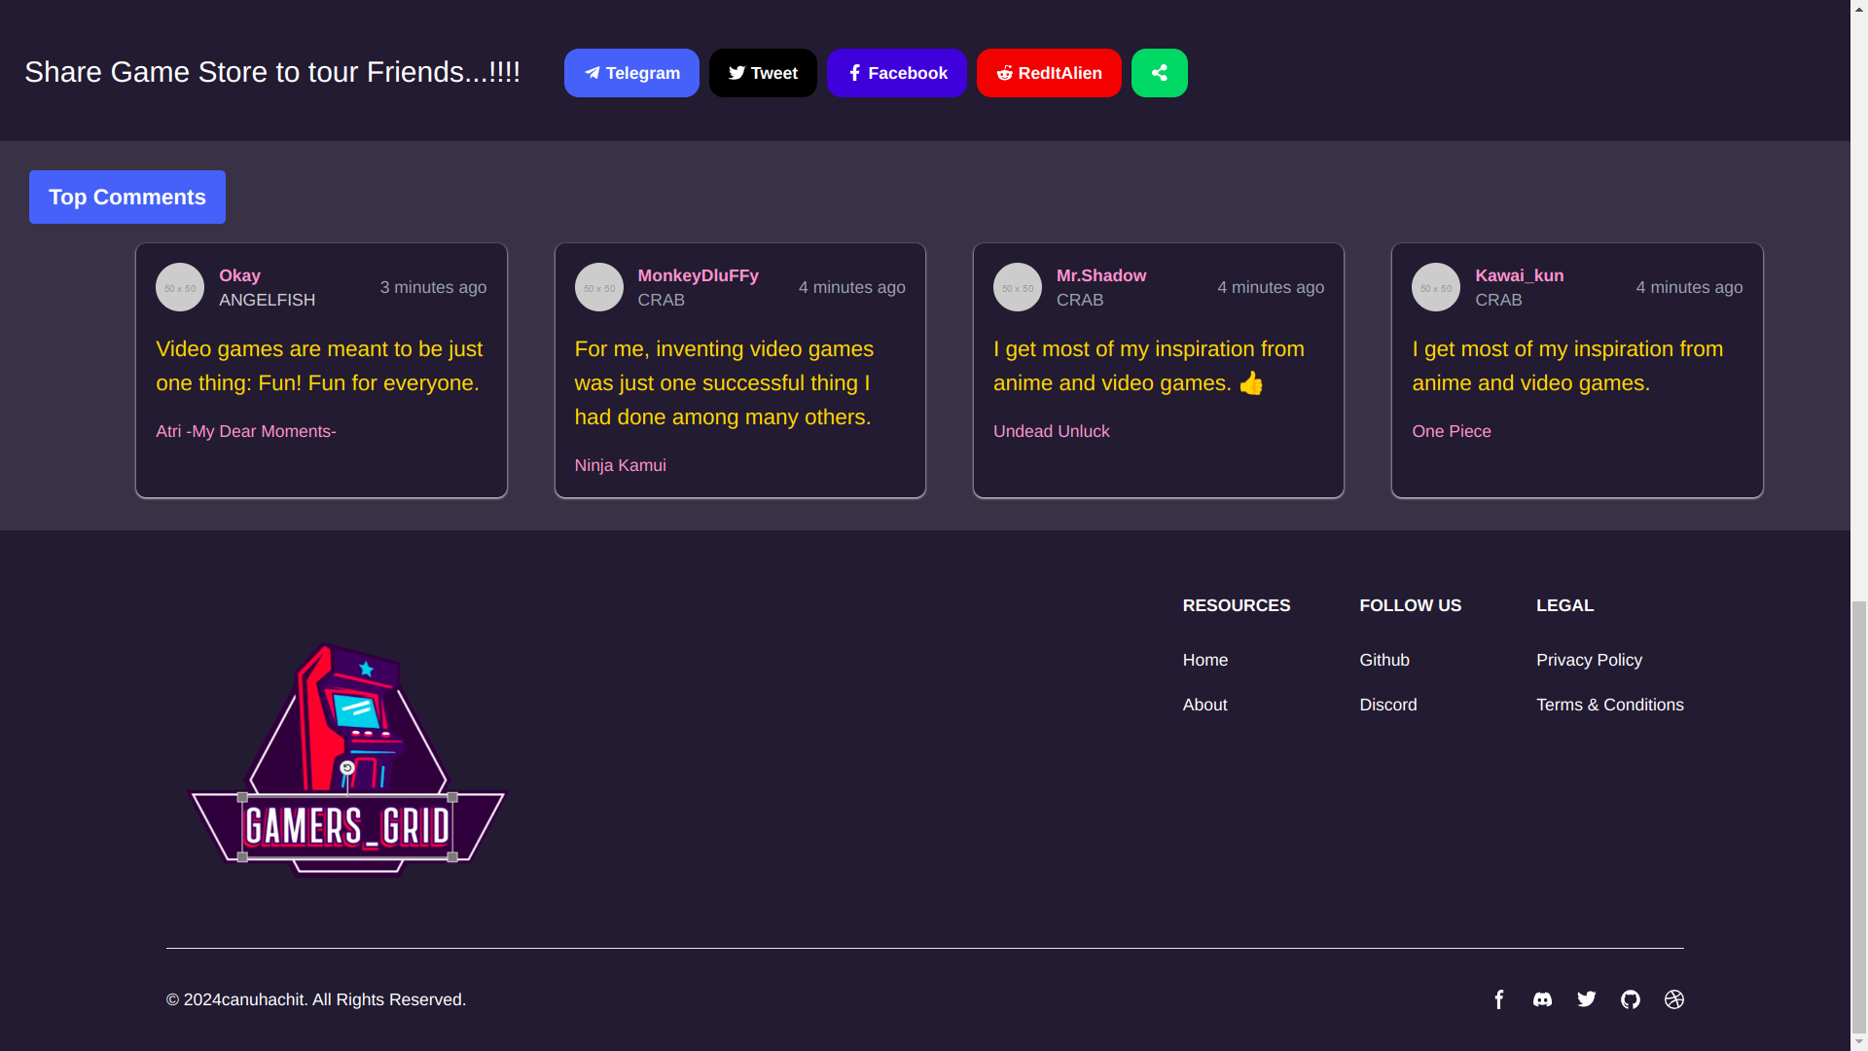Open the About footer link
This screenshot has width=1868, height=1051.
(x=1204, y=705)
